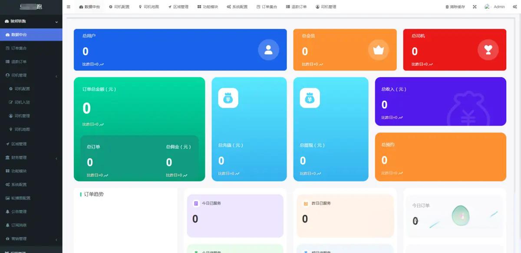The width and height of the screenshot is (521, 253).
Task: Expand 司机管理 group in the sidebar
Action: (31, 75)
